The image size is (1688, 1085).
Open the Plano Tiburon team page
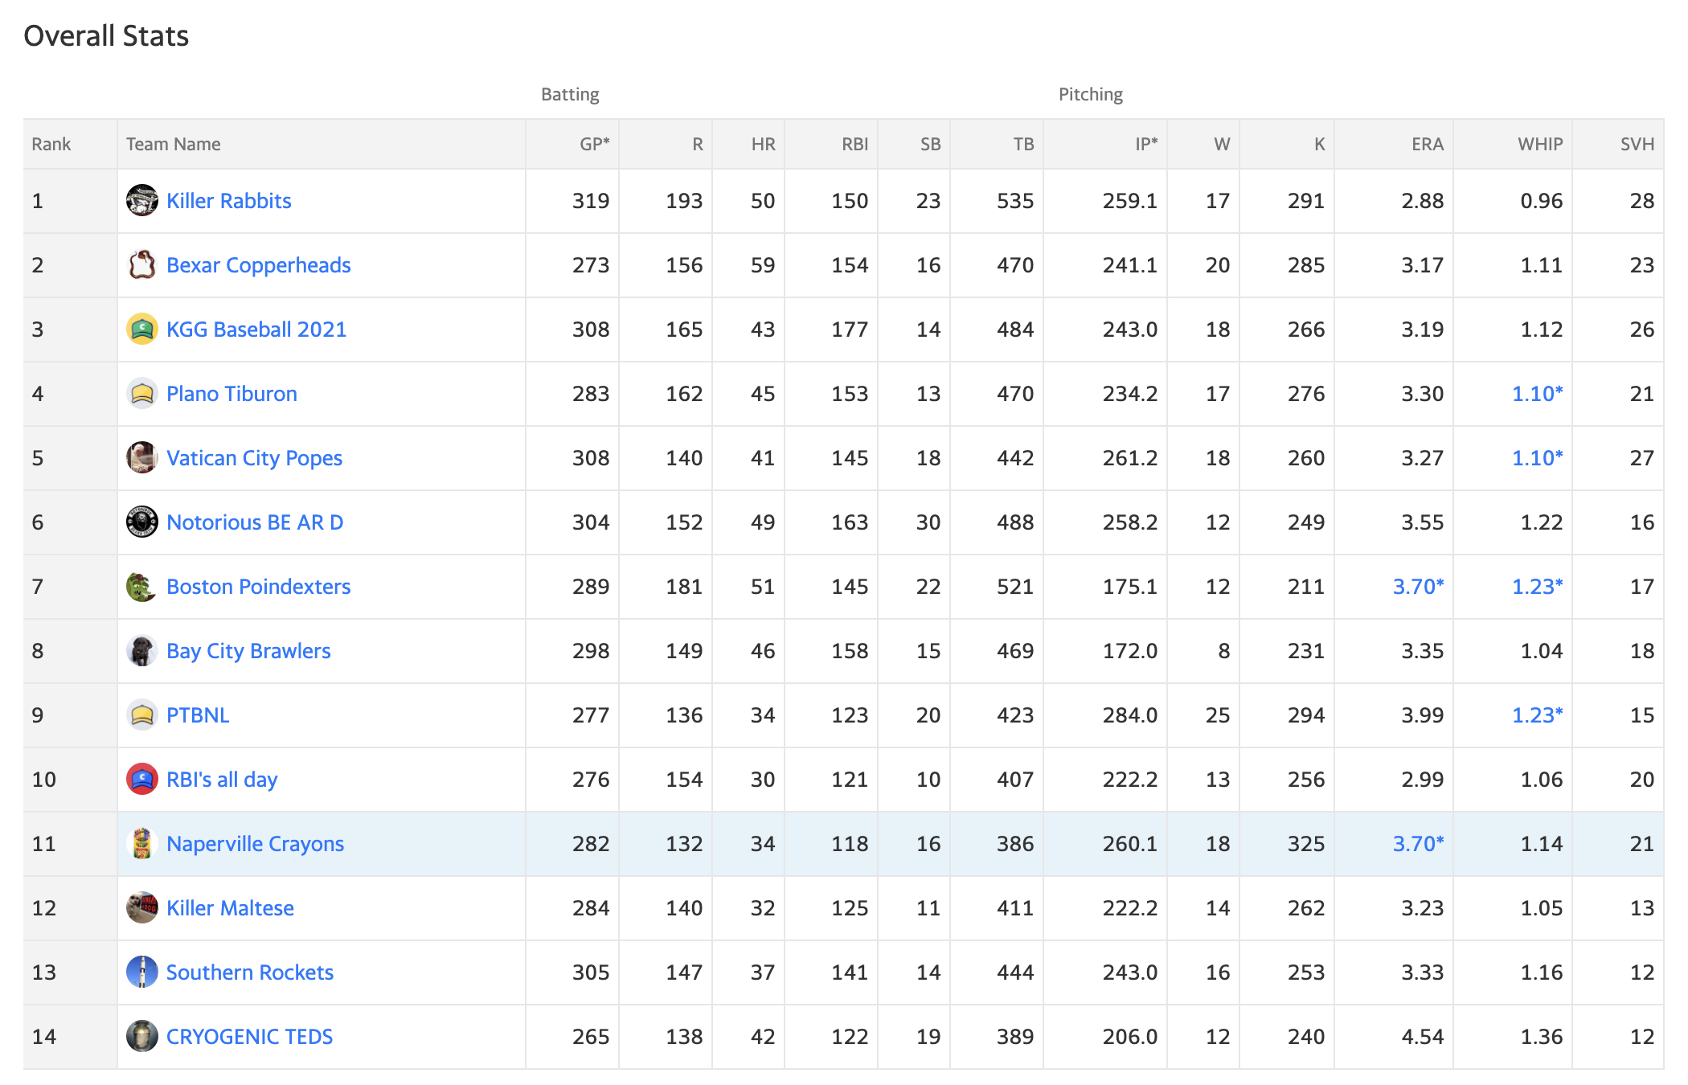tap(231, 394)
